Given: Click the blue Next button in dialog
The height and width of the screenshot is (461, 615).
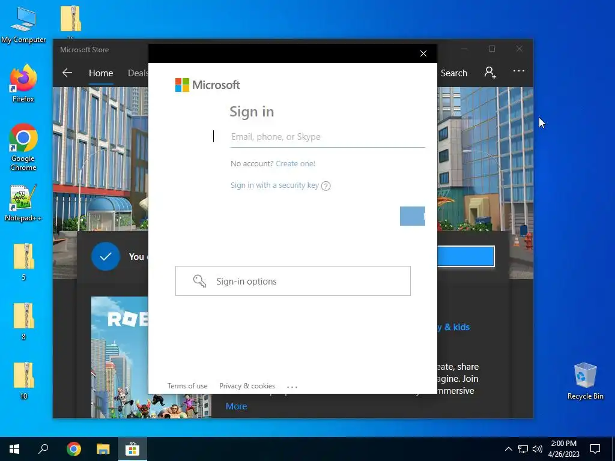Looking at the screenshot, I should point(412,216).
